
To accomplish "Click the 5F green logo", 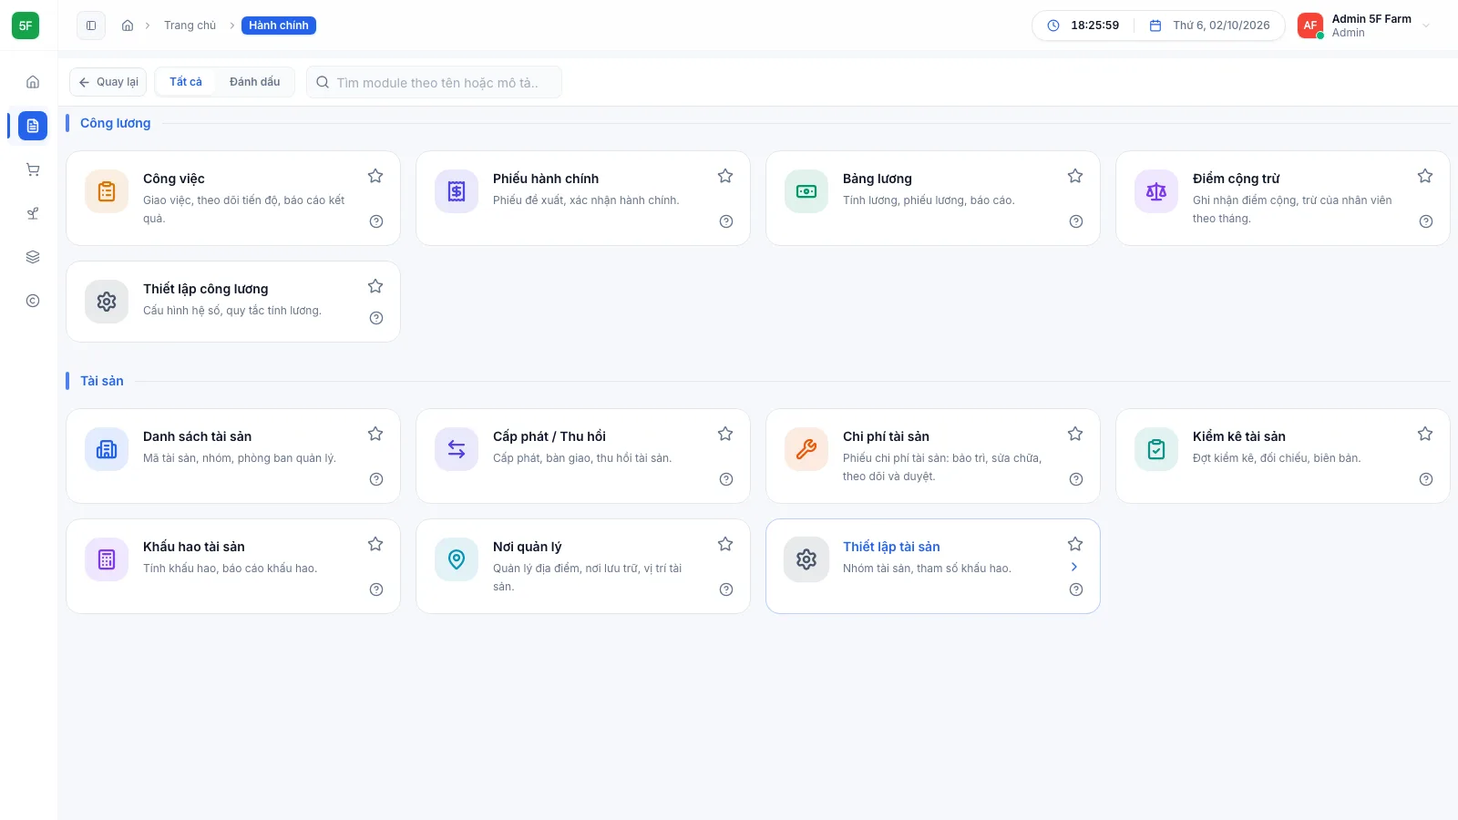I will [x=26, y=26].
